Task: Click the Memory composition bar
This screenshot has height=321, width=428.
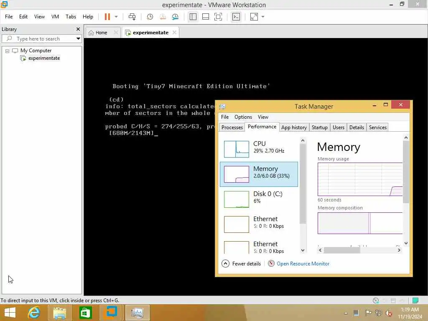Action: (x=360, y=223)
